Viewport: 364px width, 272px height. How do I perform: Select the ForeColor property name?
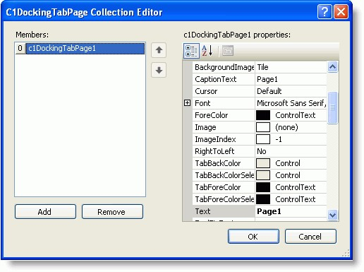(224, 115)
